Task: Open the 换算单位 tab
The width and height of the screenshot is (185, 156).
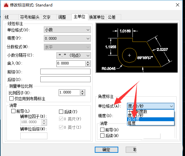Action: 97,17
